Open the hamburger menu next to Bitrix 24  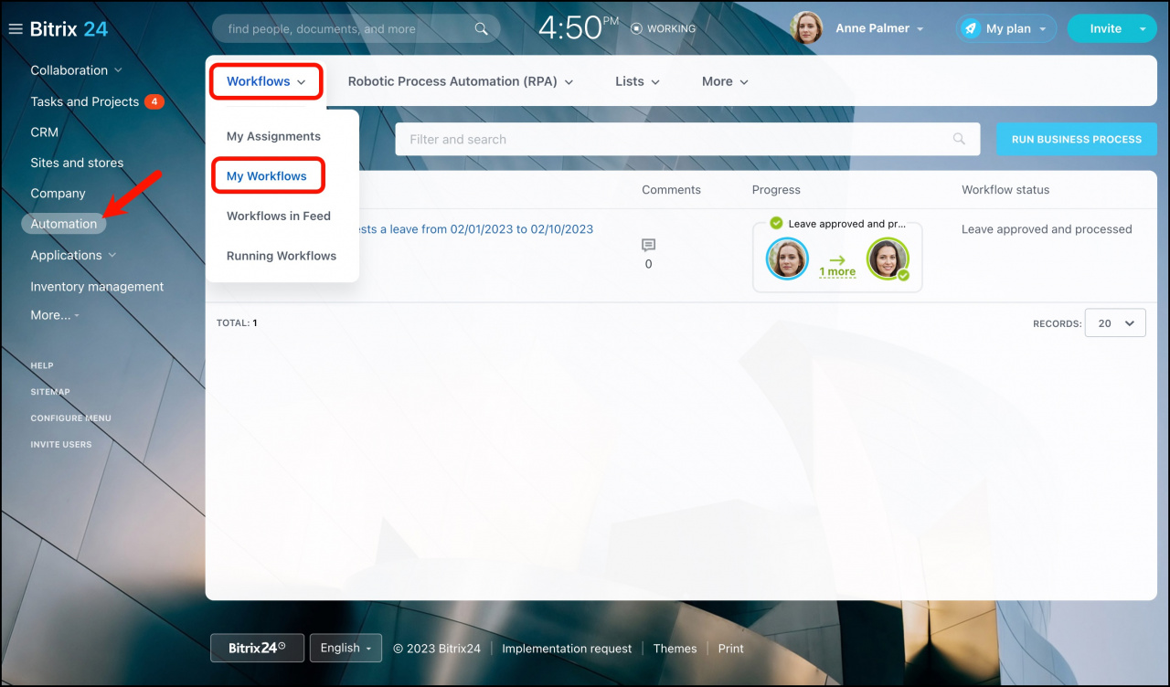[15, 29]
